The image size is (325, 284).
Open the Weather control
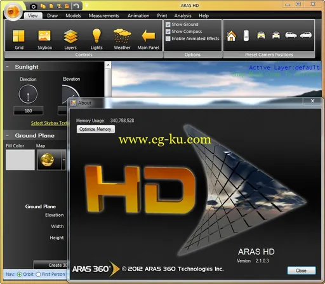(x=122, y=39)
